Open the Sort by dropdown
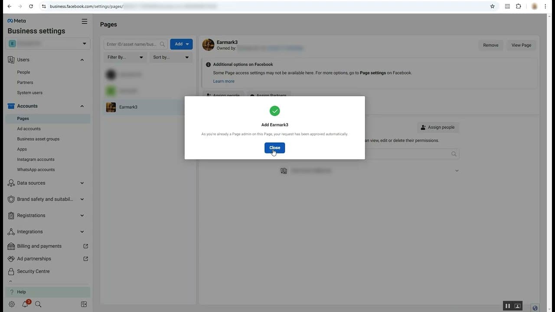This screenshot has width=555, height=312. pyautogui.click(x=171, y=57)
